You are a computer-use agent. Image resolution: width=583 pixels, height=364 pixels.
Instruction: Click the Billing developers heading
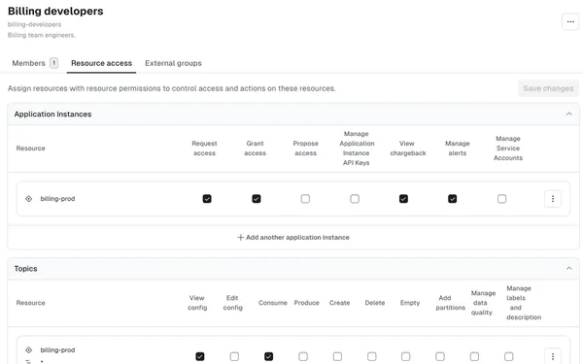(x=55, y=11)
